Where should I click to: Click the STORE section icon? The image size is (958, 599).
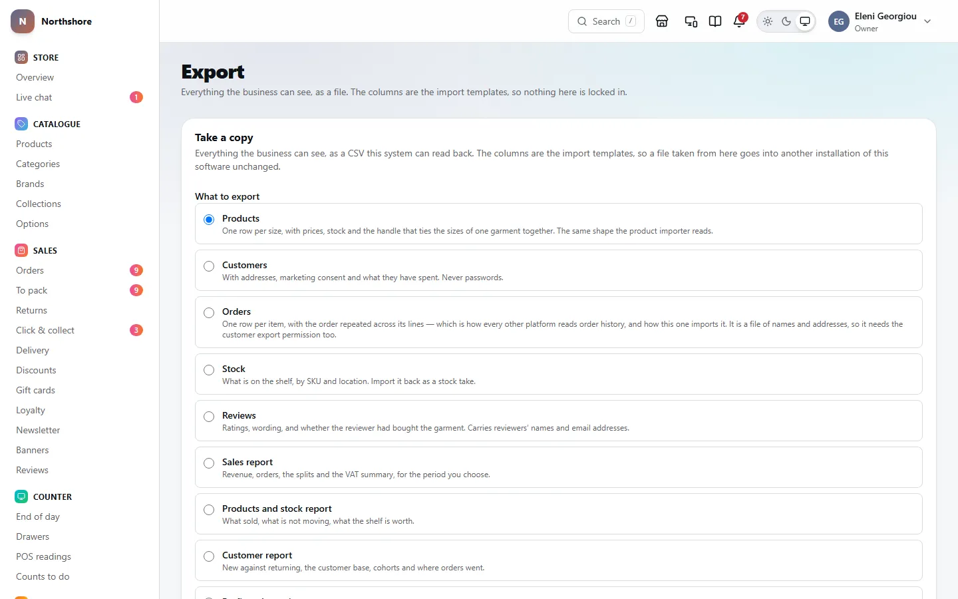(21, 57)
